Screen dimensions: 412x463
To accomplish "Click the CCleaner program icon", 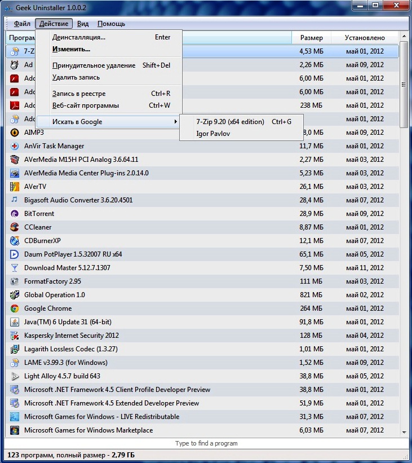I will [x=15, y=227].
